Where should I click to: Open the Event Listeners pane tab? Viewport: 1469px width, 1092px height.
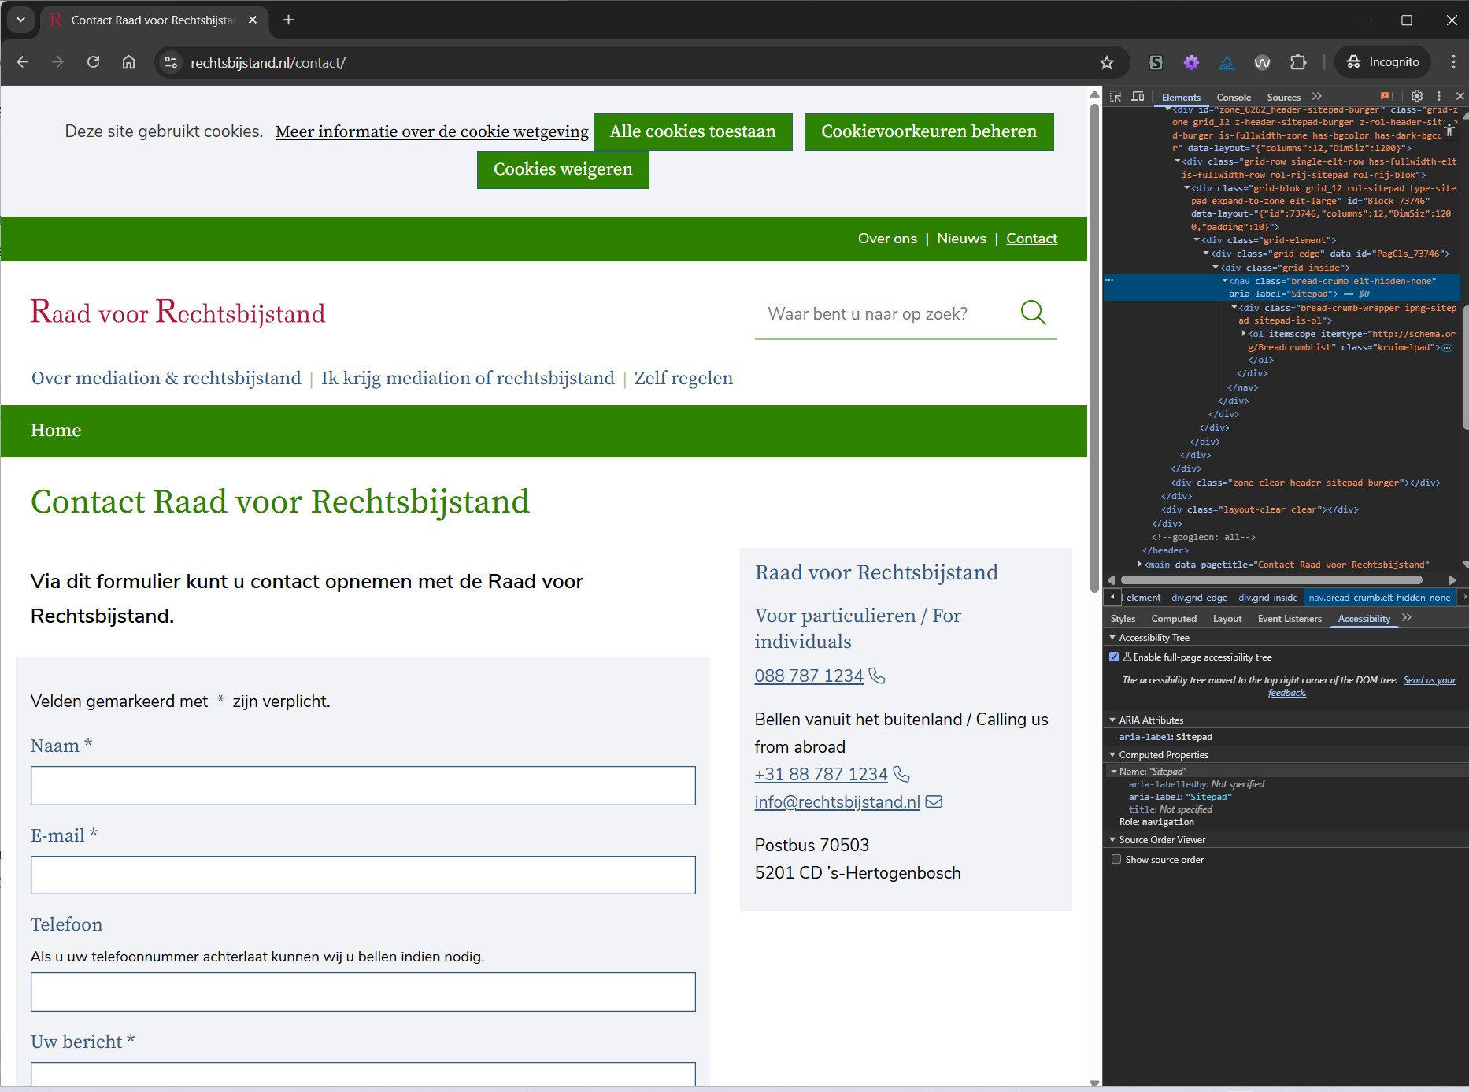1290,619
